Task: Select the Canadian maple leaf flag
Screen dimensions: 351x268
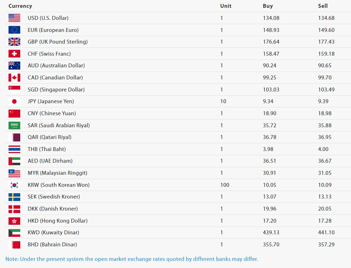Action: click(14, 78)
